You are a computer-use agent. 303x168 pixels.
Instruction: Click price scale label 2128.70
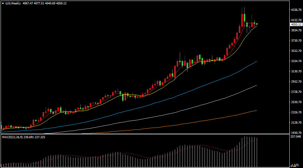click(x=296, y=122)
